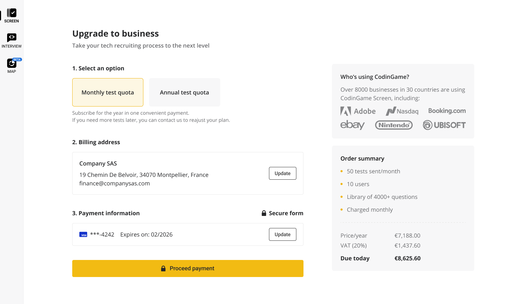
Task: Click the Visa card icon
Action: 83,235
